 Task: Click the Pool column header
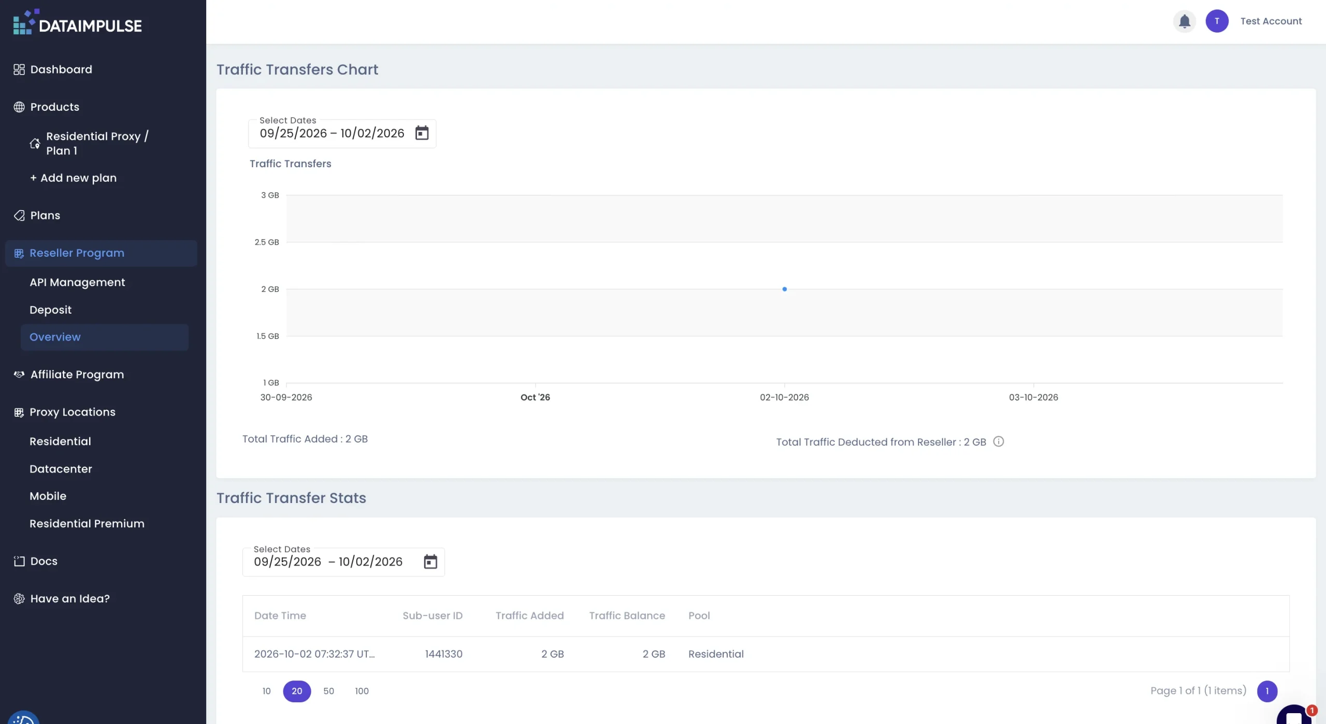[x=699, y=616]
